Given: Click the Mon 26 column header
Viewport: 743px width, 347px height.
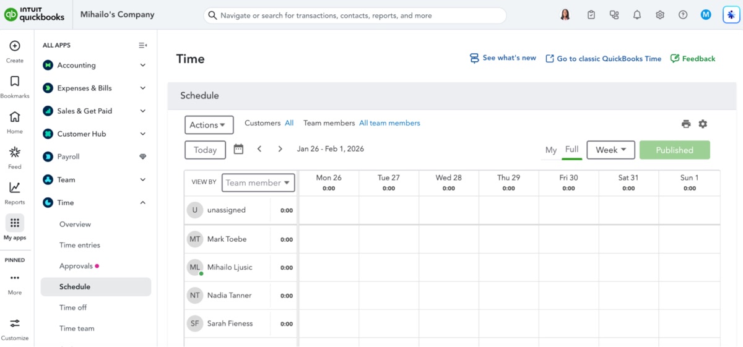Looking at the screenshot, I should click(x=329, y=182).
